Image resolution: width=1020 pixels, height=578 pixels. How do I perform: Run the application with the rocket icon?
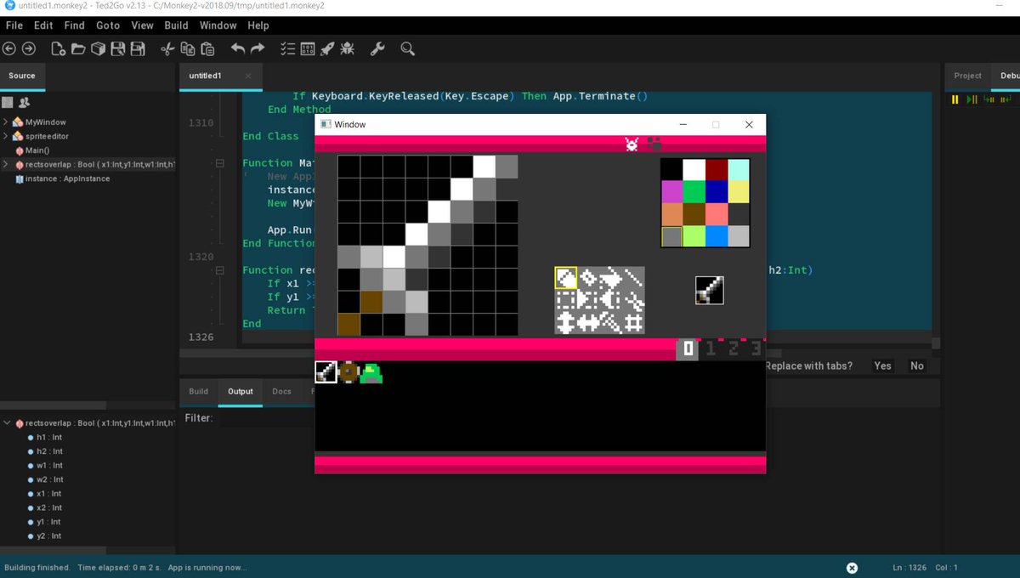click(x=327, y=48)
